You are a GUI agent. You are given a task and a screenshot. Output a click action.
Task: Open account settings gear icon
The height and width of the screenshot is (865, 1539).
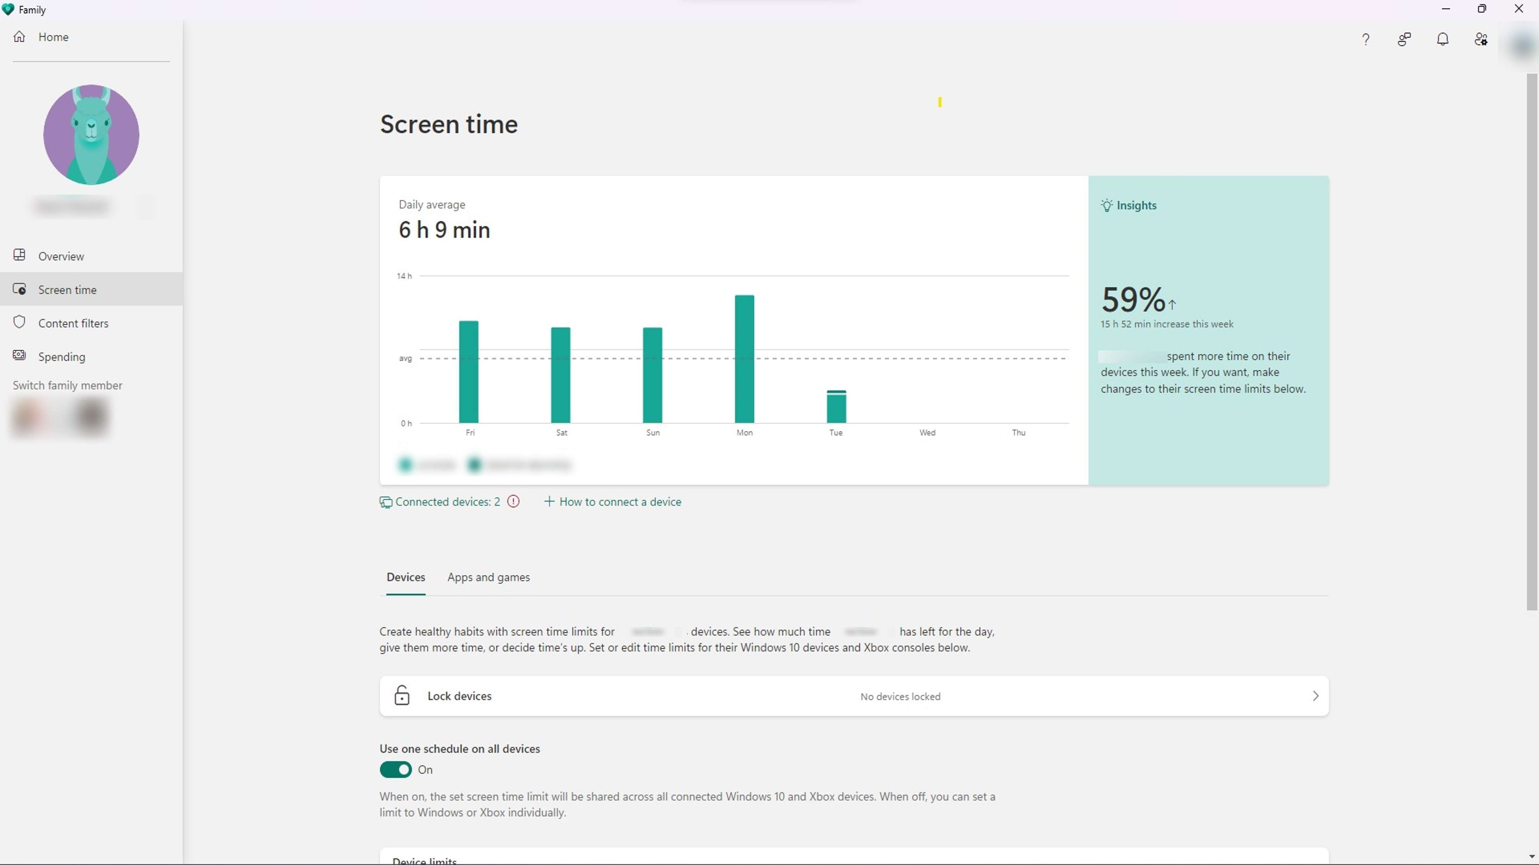pyautogui.click(x=1481, y=39)
